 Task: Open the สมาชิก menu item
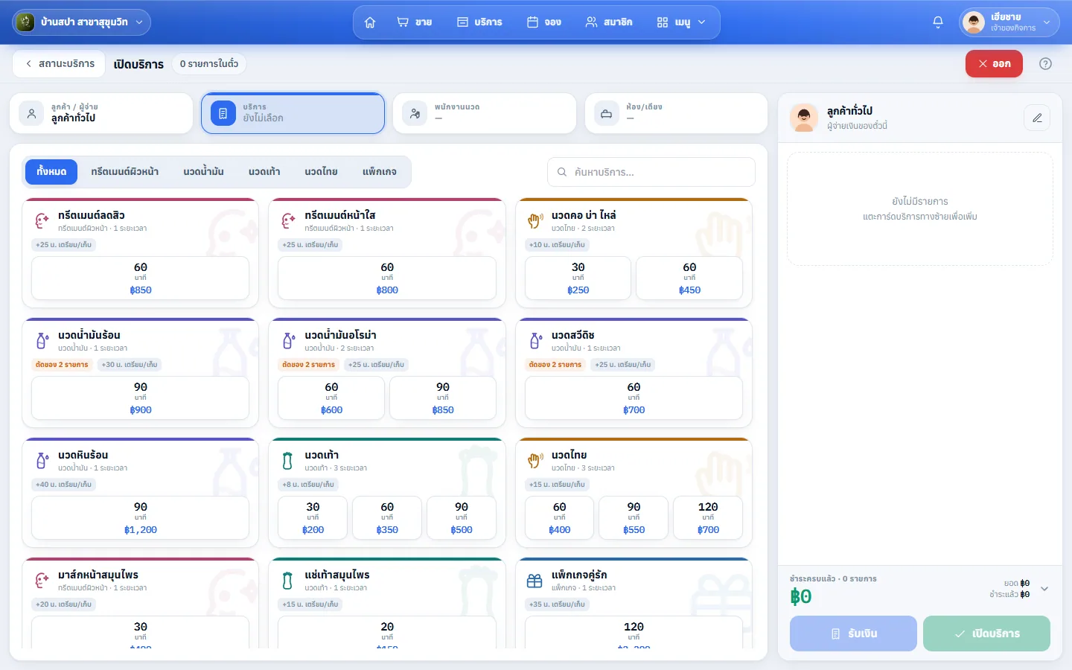click(x=608, y=22)
